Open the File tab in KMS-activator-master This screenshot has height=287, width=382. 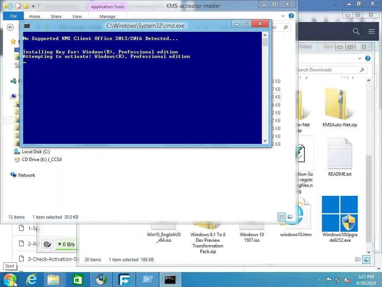13,16
